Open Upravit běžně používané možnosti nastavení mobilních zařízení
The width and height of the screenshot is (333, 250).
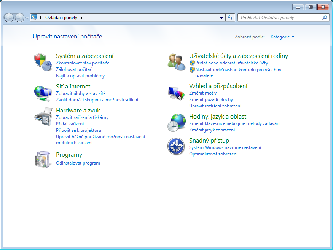pyautogui.click(x=100, y=139)
